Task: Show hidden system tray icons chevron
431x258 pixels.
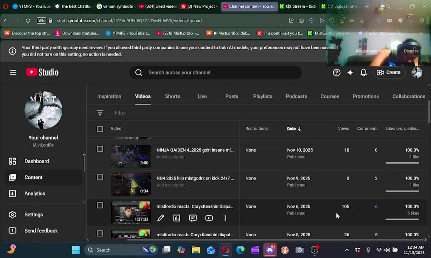Action: point(347,250)
